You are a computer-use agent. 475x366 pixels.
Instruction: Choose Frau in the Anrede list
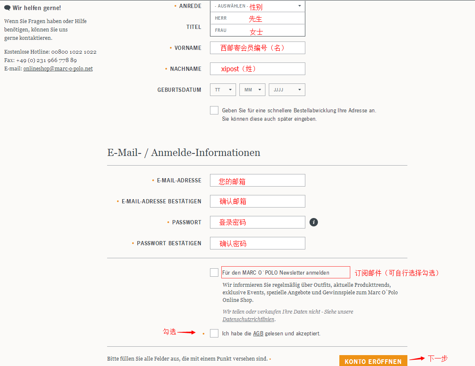pyautogui.click(x=257, y=31)
